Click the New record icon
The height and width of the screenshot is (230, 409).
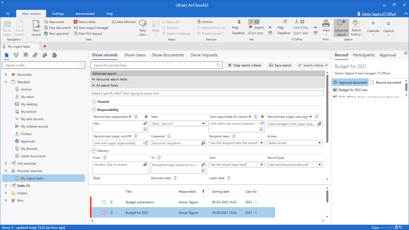tap(36, 28)
